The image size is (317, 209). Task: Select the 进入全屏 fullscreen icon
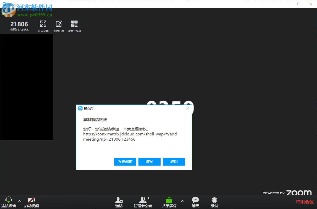(x=43, y=26)
